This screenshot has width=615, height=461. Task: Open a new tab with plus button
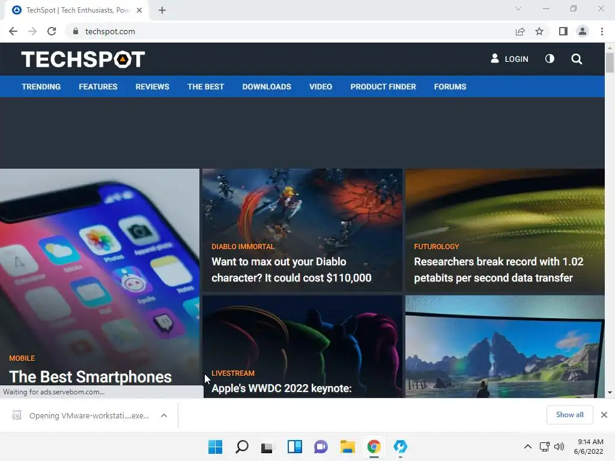coord(162,10)
